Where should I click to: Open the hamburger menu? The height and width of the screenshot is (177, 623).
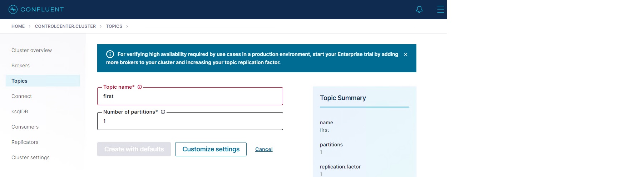[440, 9]
